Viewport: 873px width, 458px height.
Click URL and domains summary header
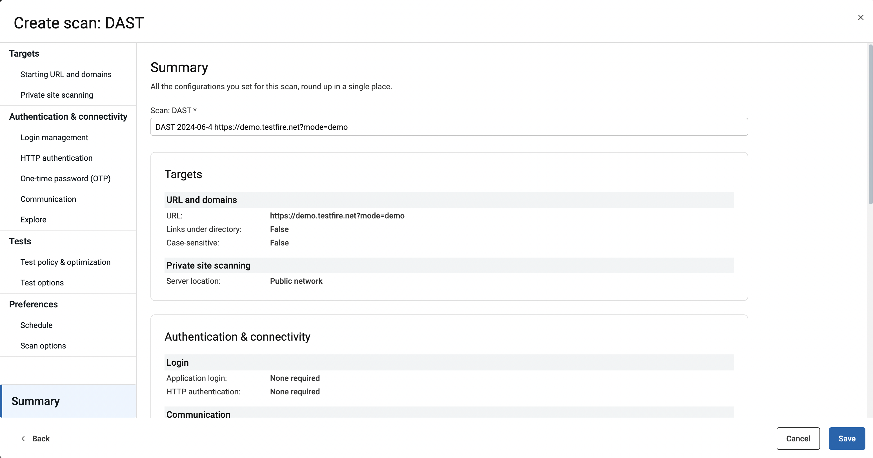click(x=449, y=200)
